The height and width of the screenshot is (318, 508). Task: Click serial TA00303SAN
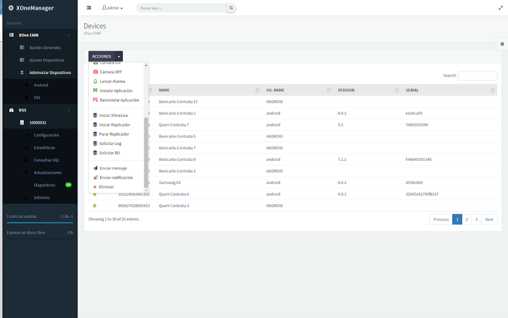[416, 125]
